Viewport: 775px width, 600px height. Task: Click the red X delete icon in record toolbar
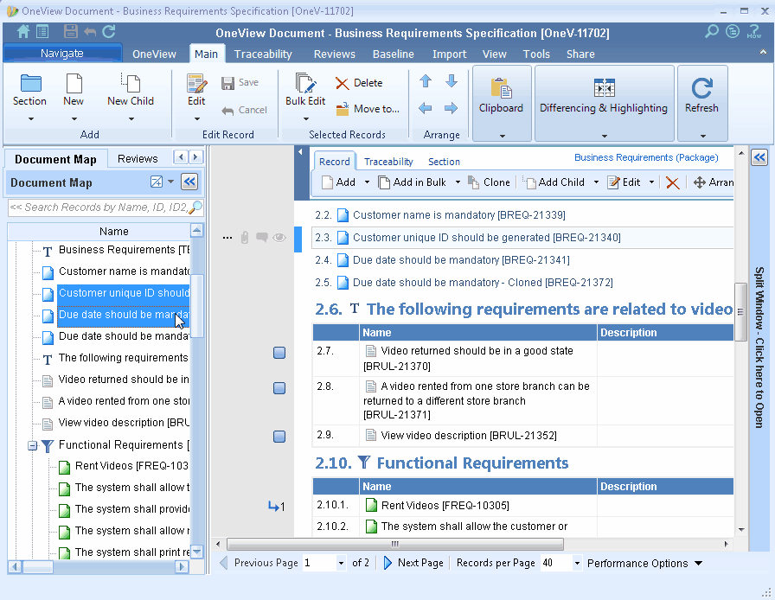coord(672,183)
